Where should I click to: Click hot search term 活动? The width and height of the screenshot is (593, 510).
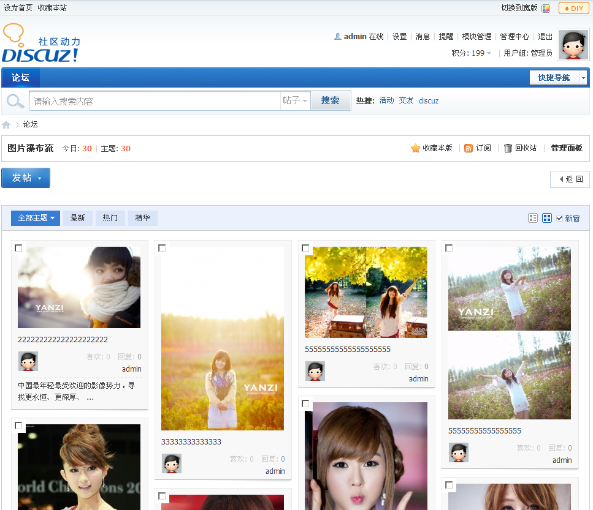pos(386,100)
